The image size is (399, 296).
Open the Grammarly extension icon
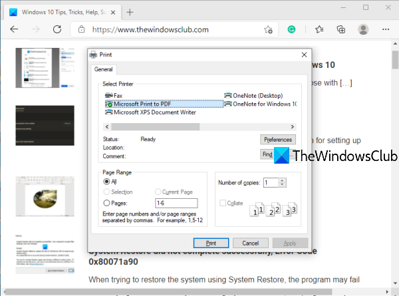291,29
